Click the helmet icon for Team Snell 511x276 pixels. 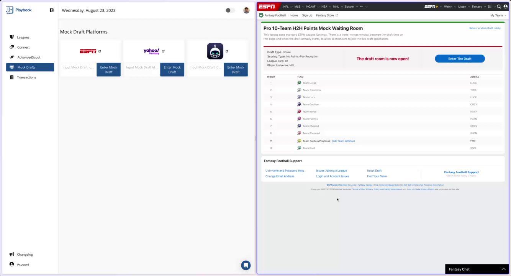tap(300, 148)
